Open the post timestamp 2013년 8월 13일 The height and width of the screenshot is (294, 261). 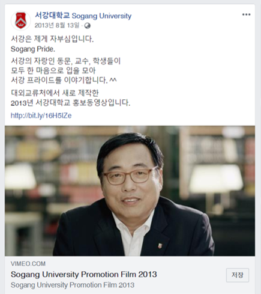coord(57,25)
